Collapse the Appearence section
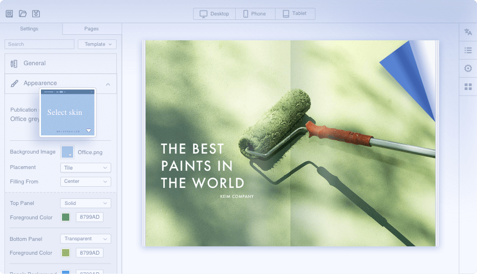 (107, 84)
